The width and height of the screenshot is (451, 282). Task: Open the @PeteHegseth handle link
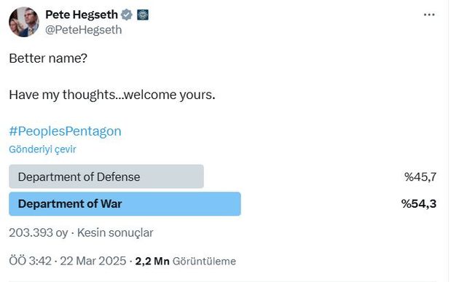pos(83,30)
